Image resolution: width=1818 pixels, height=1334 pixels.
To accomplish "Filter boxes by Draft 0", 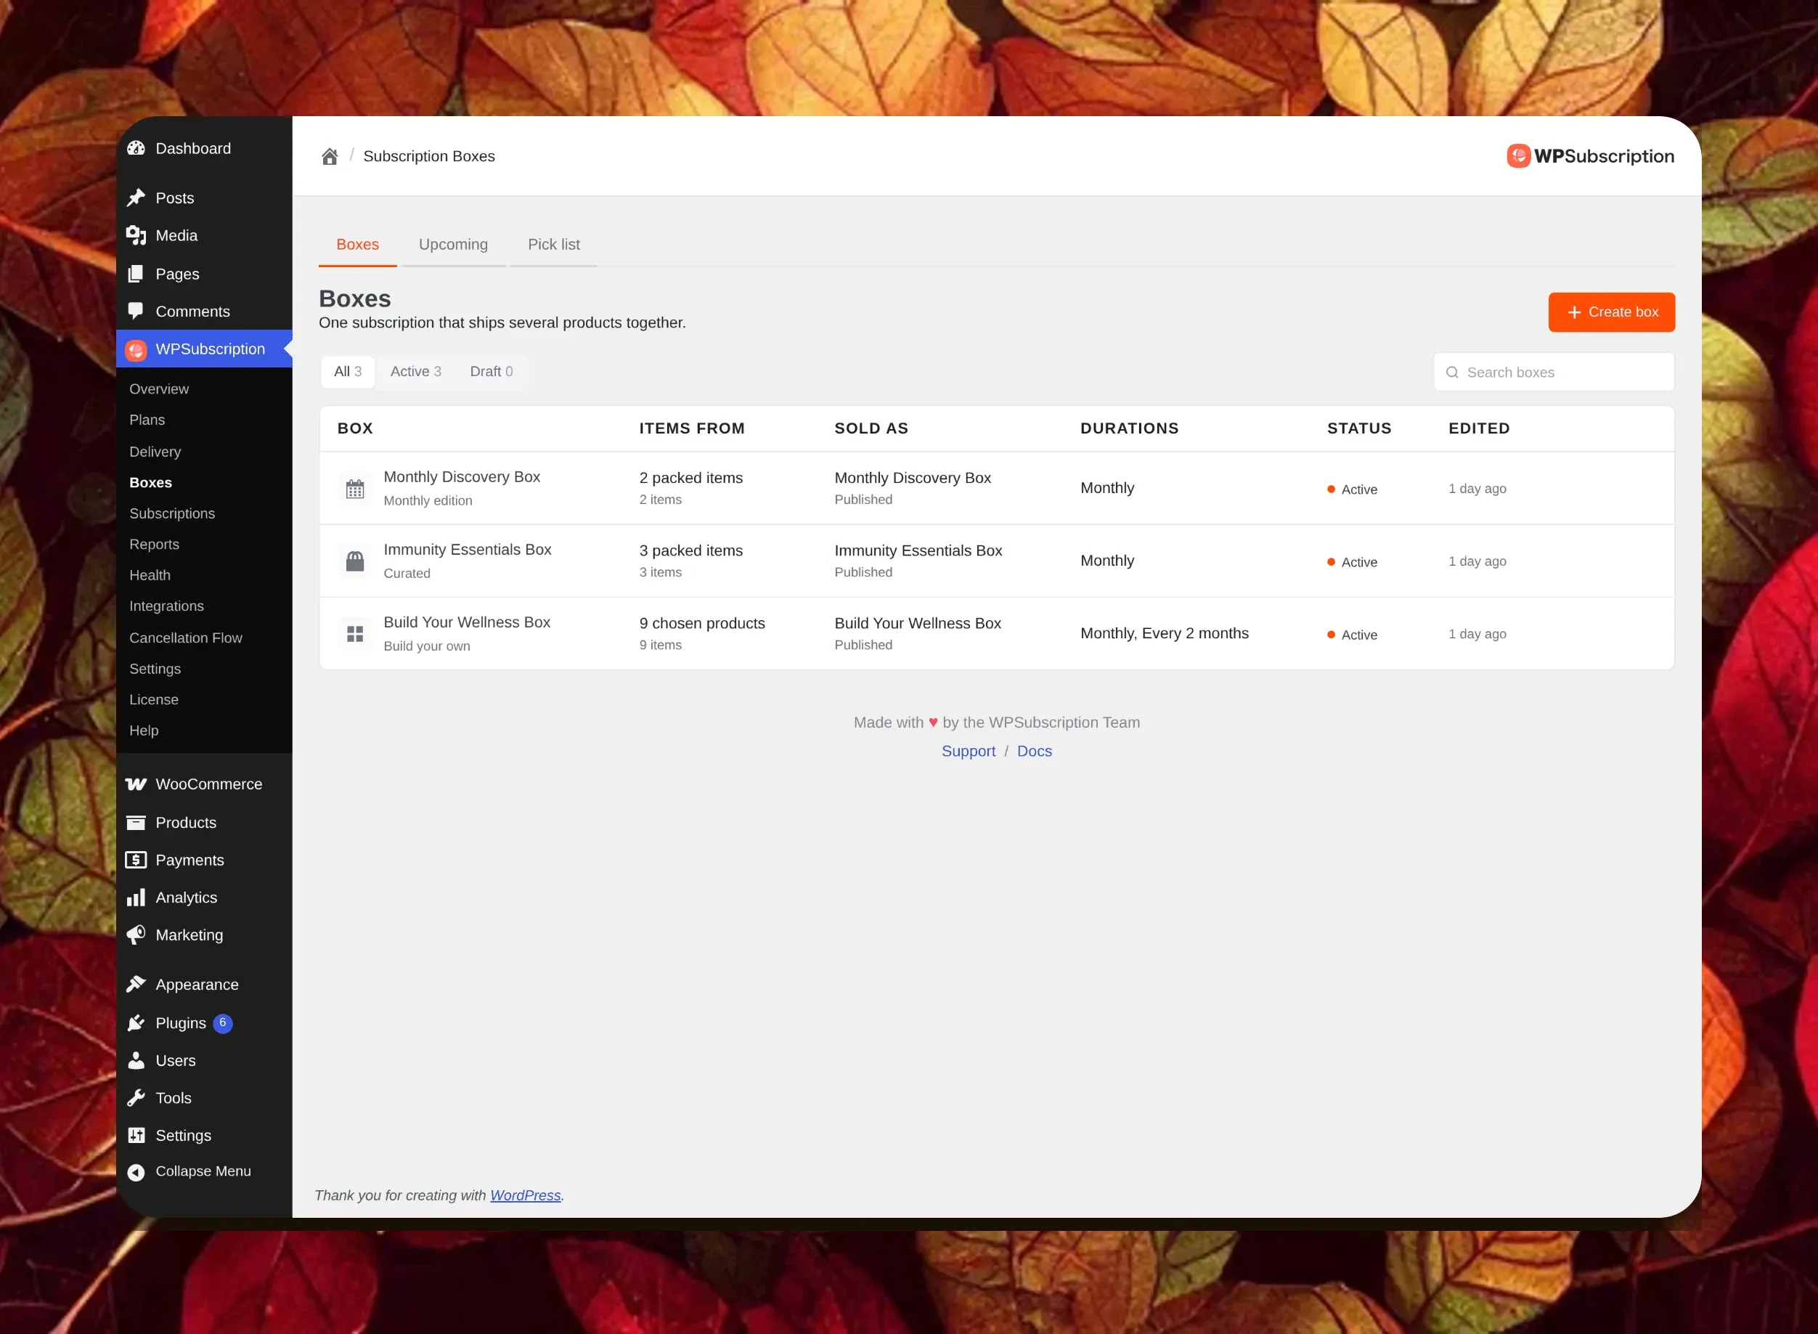I will [x=491, y=372].
